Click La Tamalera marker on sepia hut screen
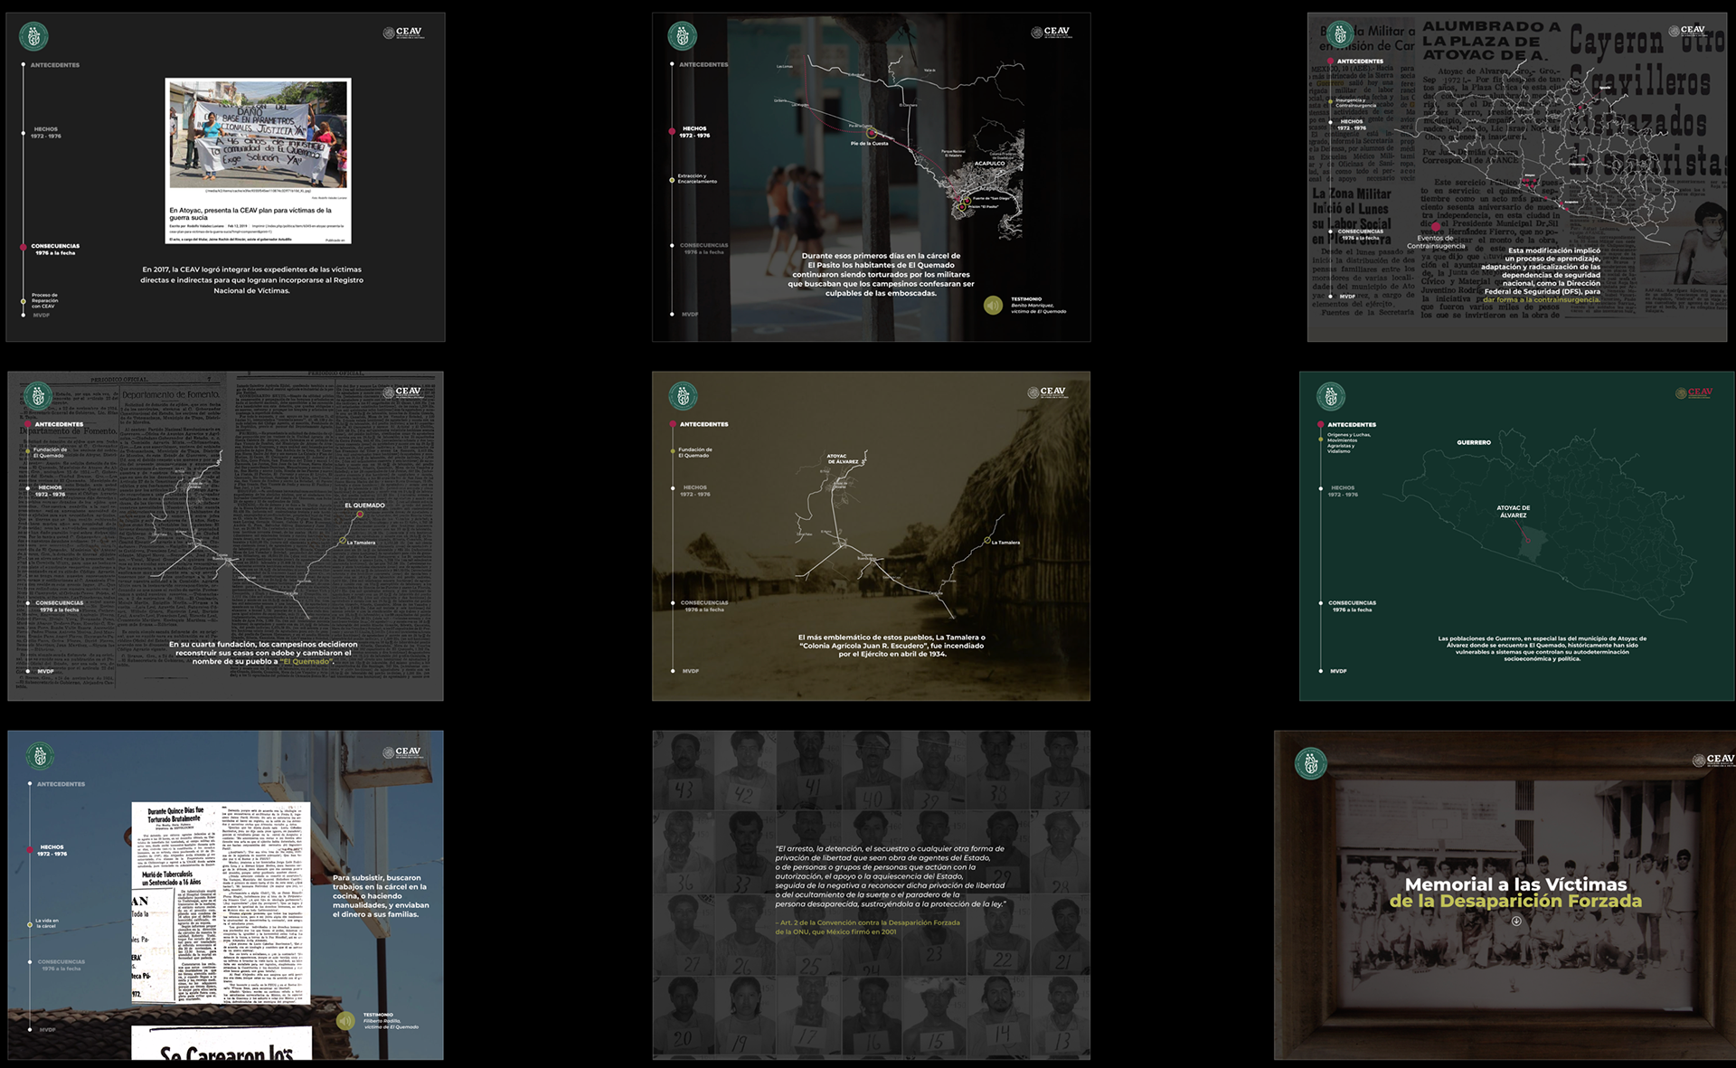 (x=987, y=541)
